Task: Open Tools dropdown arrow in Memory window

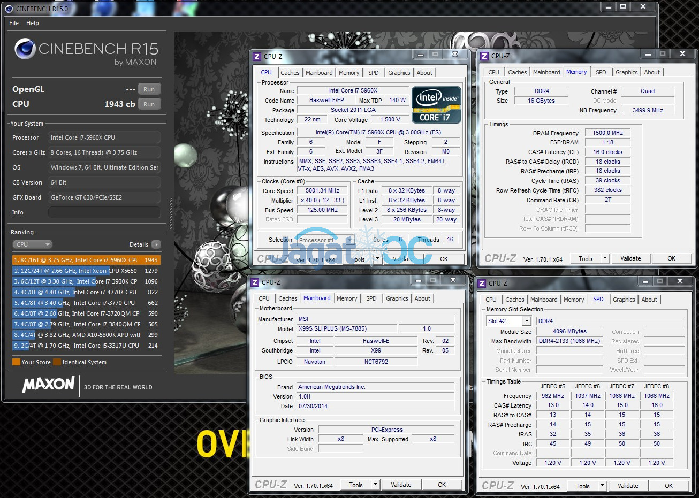Action: coord(605,258)
